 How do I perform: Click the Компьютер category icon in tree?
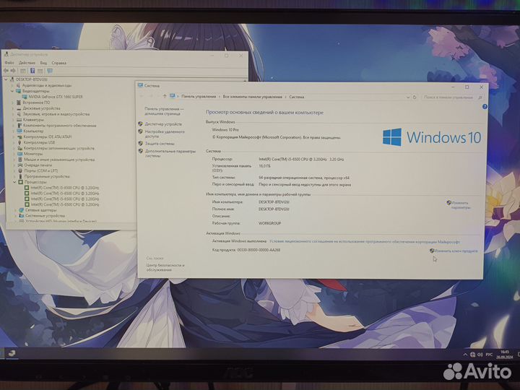coord(19,131)
